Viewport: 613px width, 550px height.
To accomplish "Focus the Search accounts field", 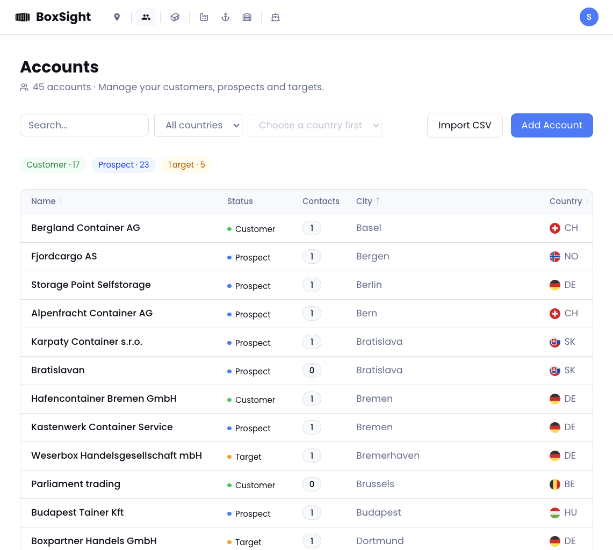I will click(84, 126).
